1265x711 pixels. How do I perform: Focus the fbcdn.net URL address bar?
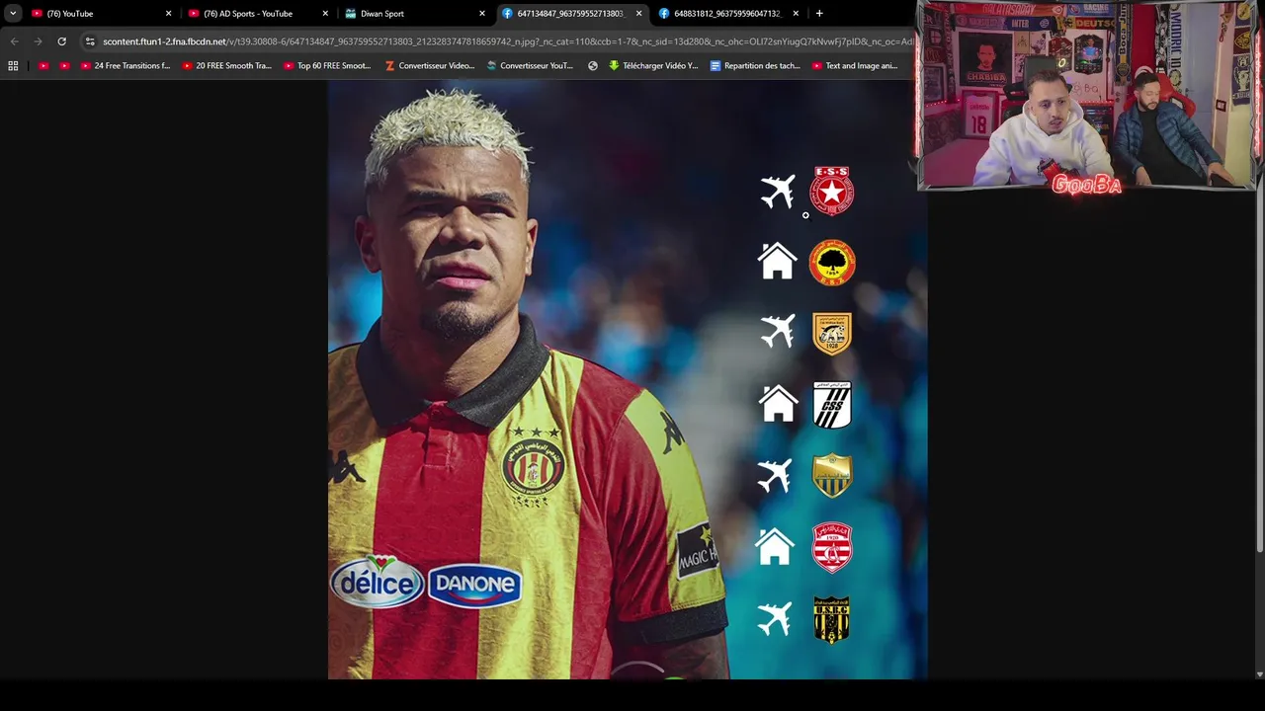507,41
